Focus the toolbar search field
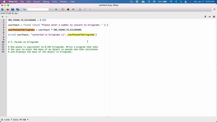Screen dimensions: 217x122 (x=38, y=9)
